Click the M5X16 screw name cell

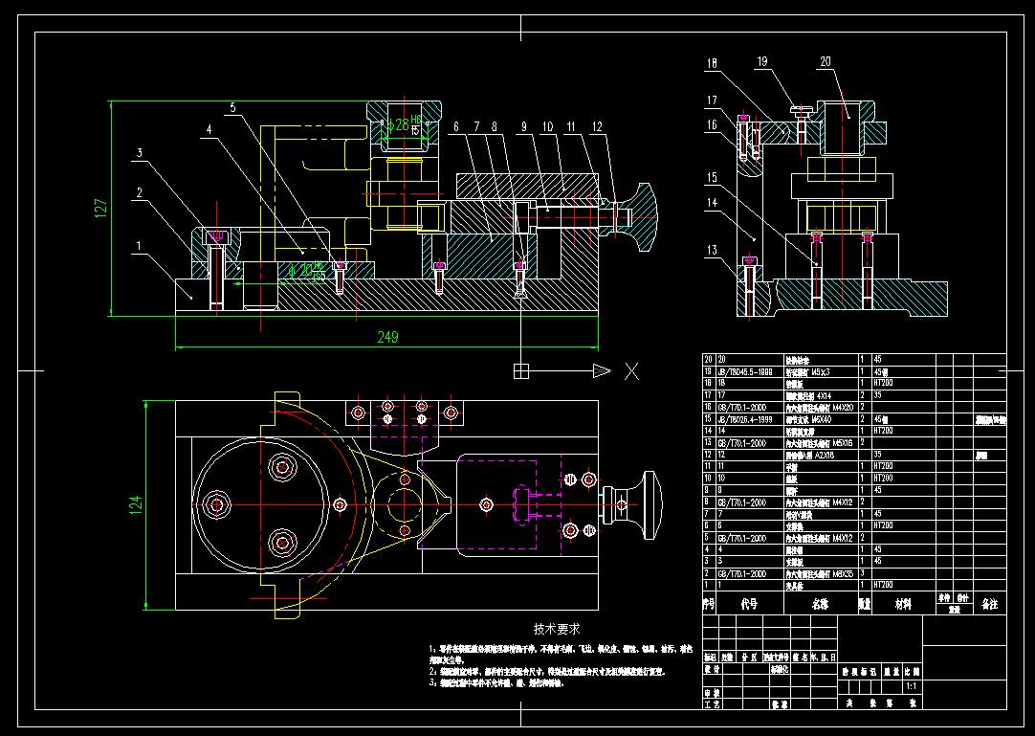[821, 443]
